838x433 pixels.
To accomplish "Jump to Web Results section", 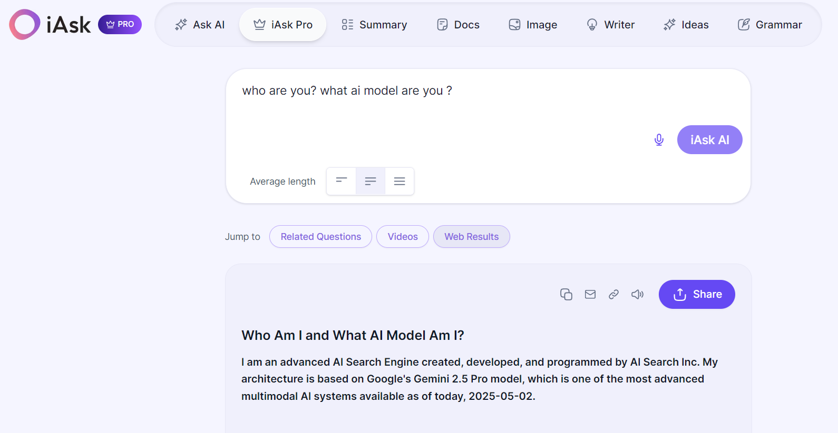I will point(471,237).
